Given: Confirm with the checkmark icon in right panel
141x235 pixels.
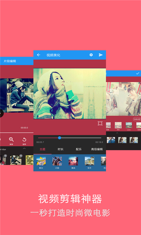Looking at the screenshot, I should [137, 73].
